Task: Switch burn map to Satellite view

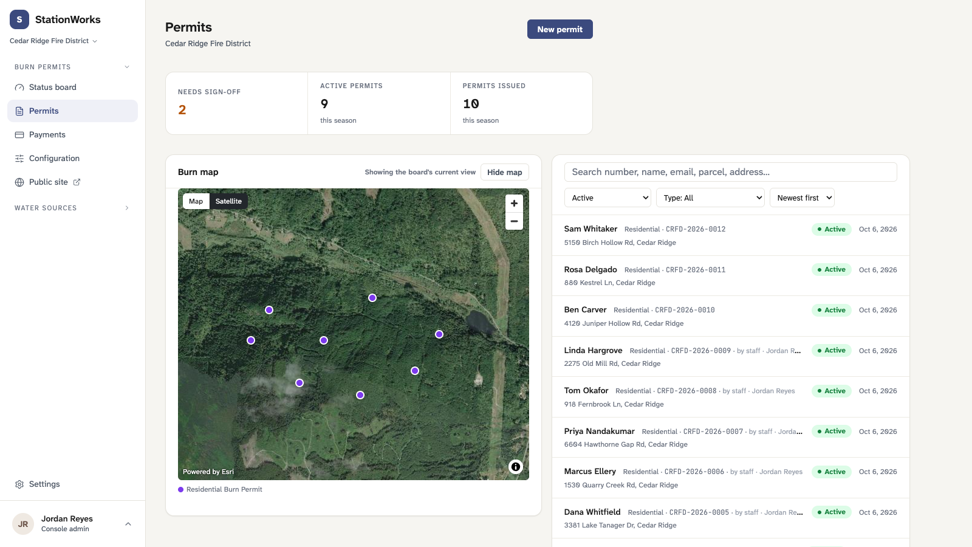Action: tap(228, 201)
